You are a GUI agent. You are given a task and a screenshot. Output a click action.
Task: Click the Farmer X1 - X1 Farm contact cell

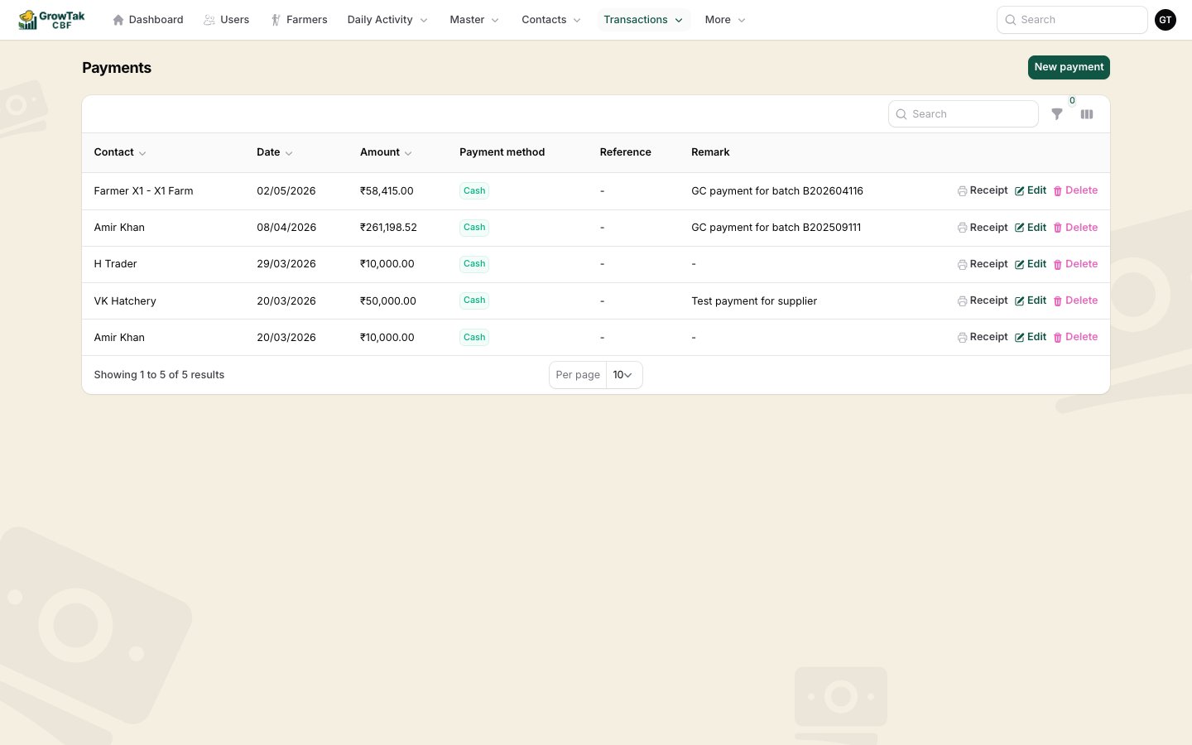pos(143,191)
